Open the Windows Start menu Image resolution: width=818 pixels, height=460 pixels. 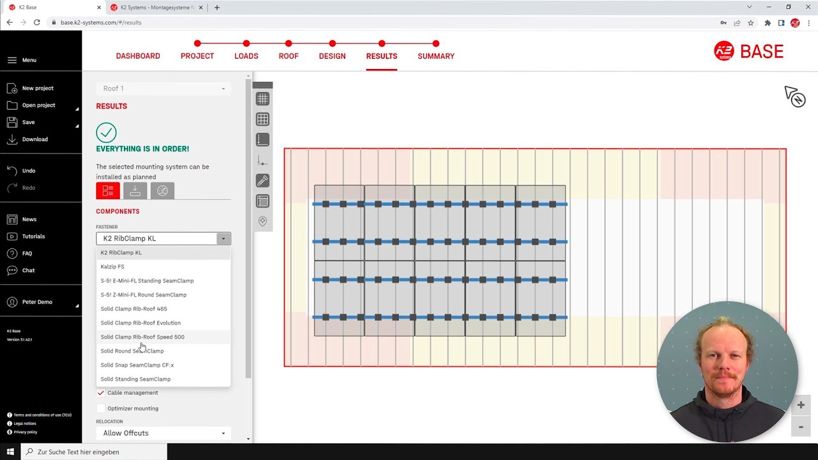click(10, 452)
